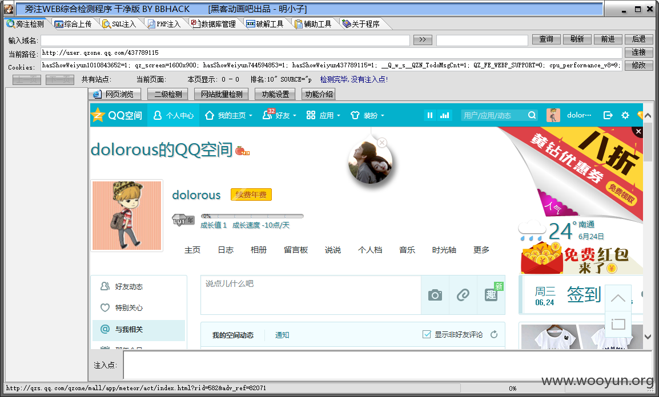Open the settings gear icon
Image resolution: width=659 pixels, height=397 pixels.
[x=625, y=115]
